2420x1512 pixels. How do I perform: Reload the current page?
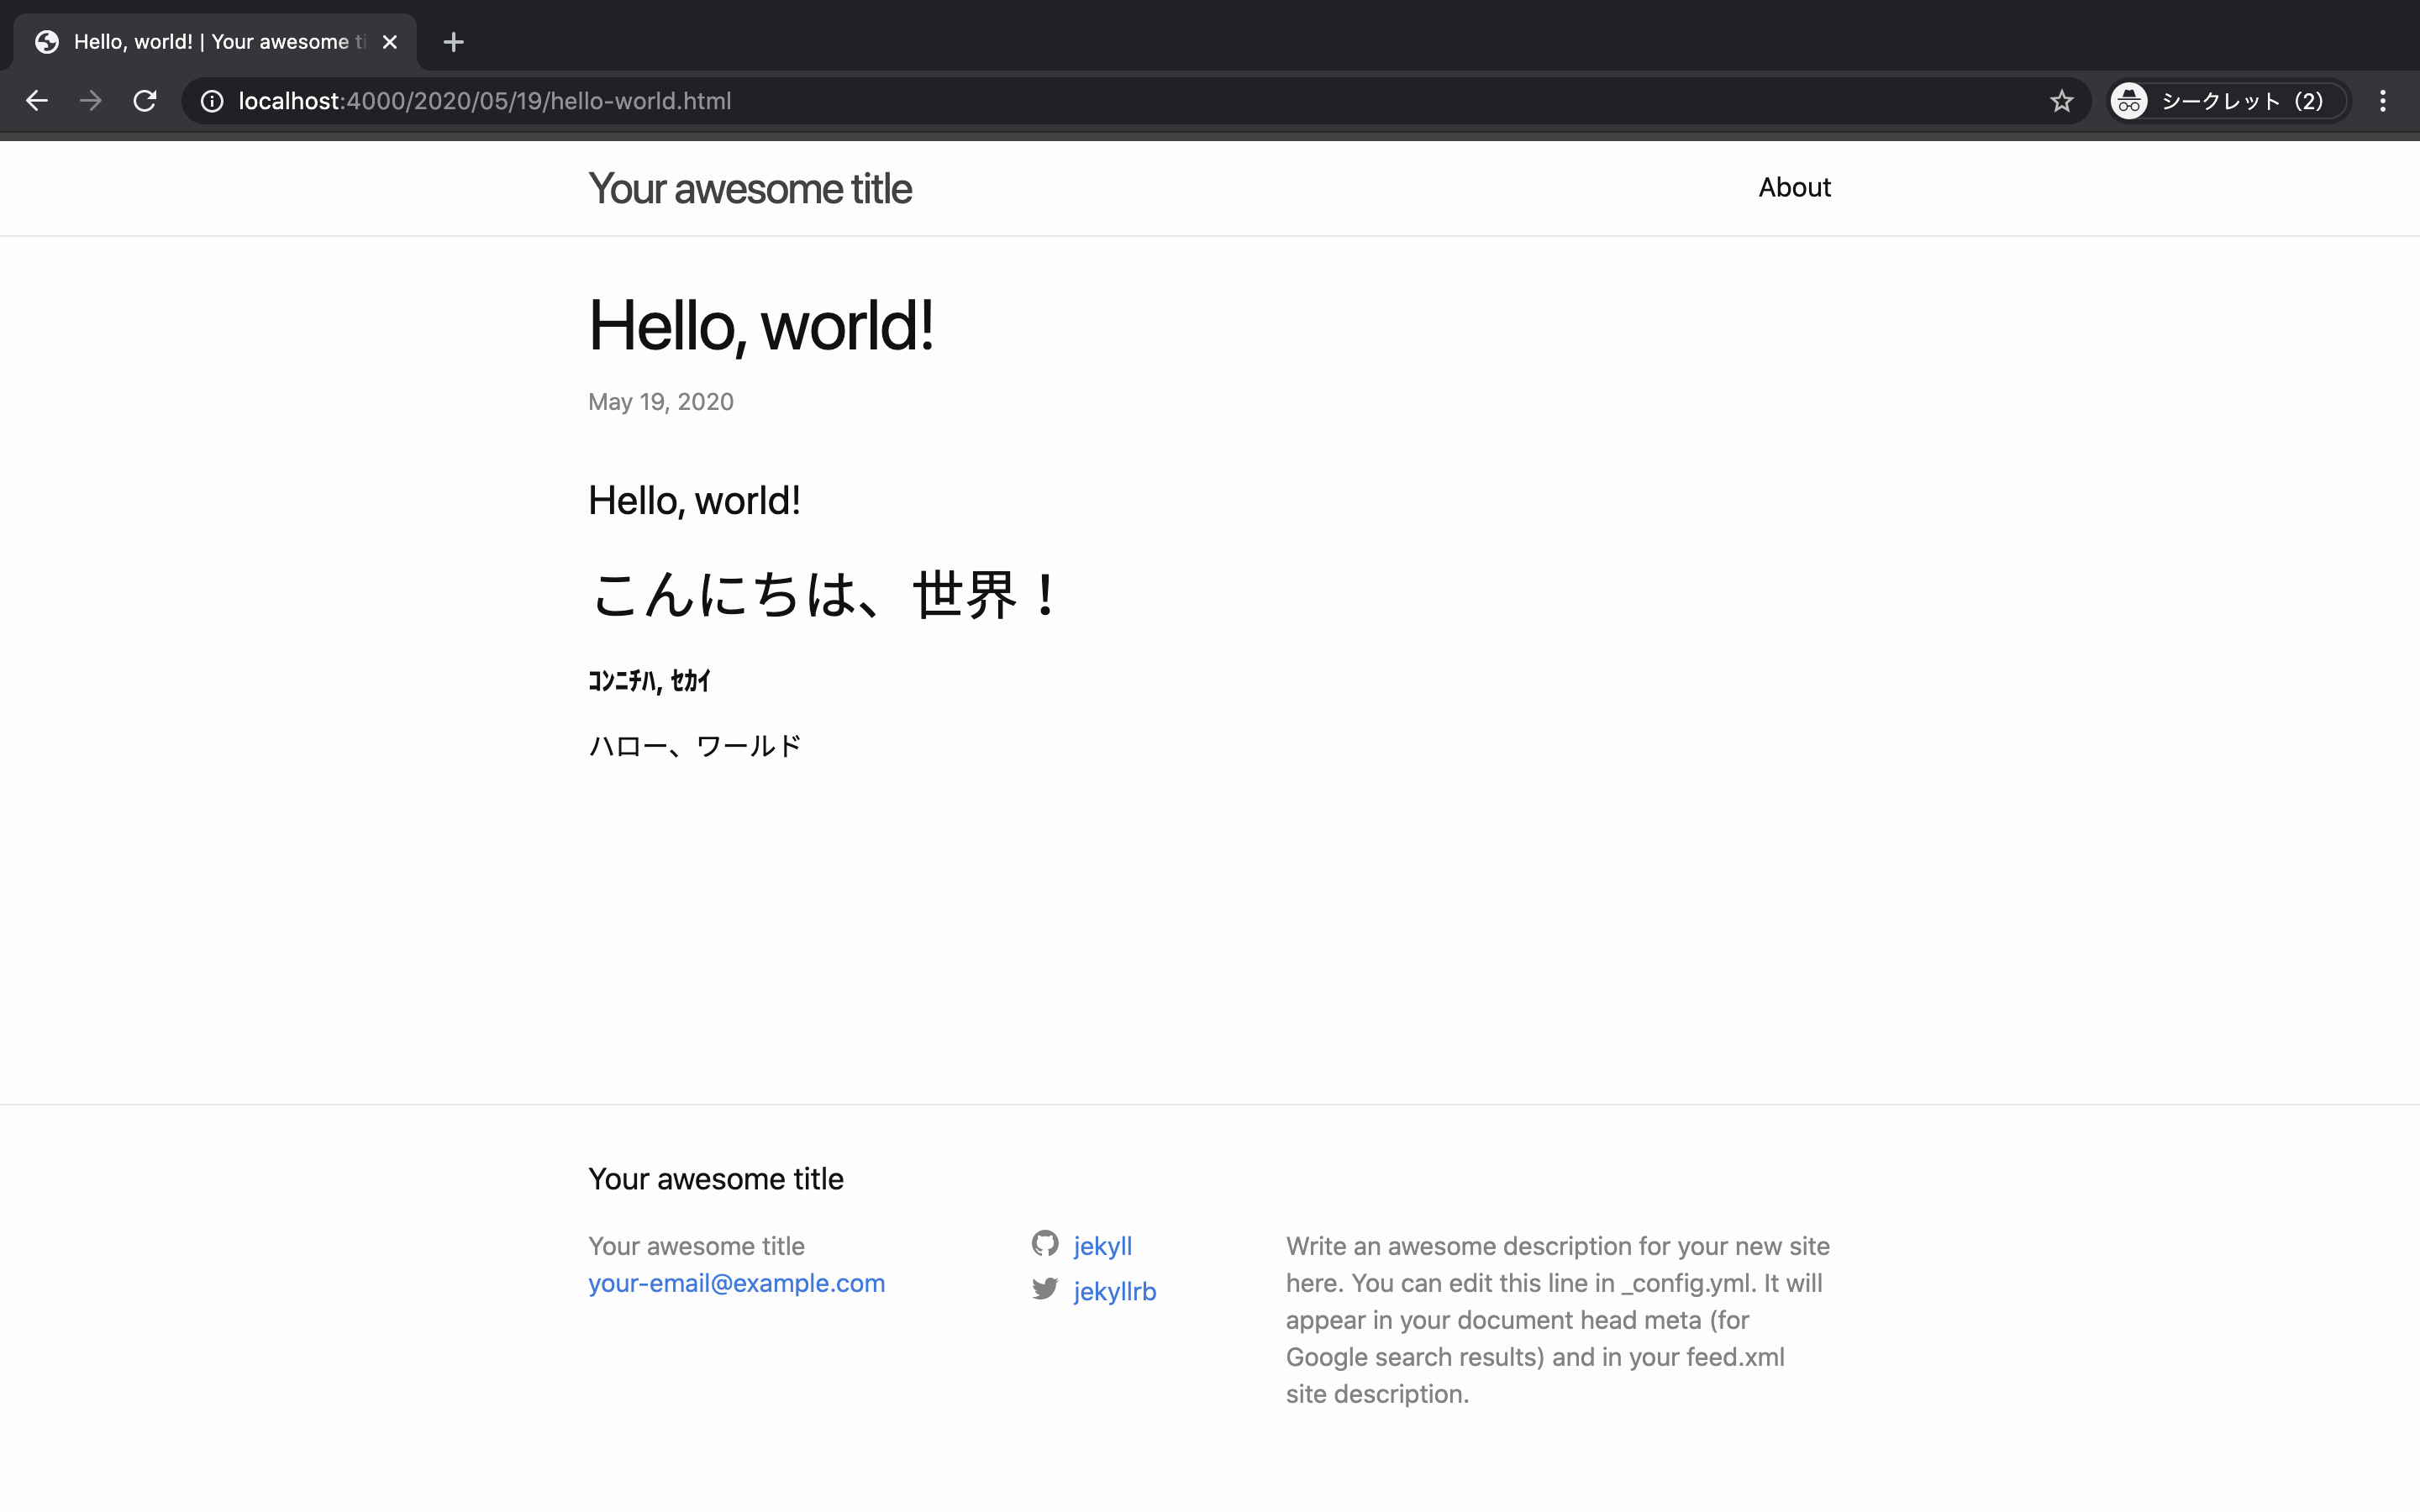tap(145, 101)
